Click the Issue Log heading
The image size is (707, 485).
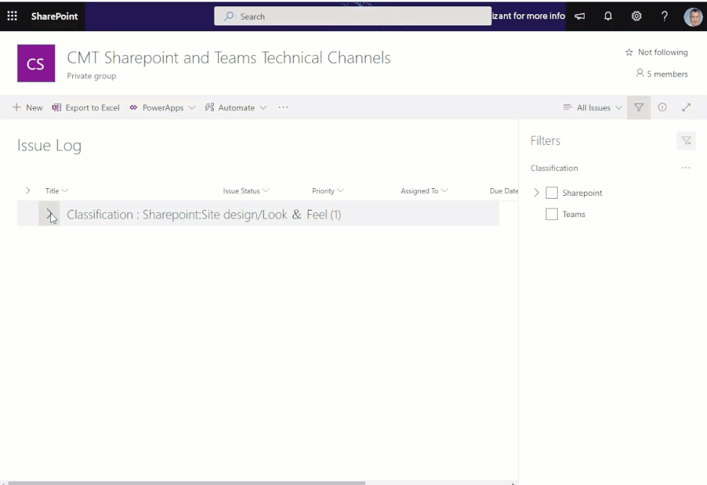49,146
